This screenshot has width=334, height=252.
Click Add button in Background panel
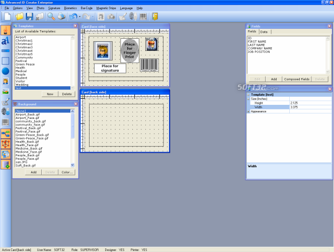pyautogui.click(x=33, y=172)
